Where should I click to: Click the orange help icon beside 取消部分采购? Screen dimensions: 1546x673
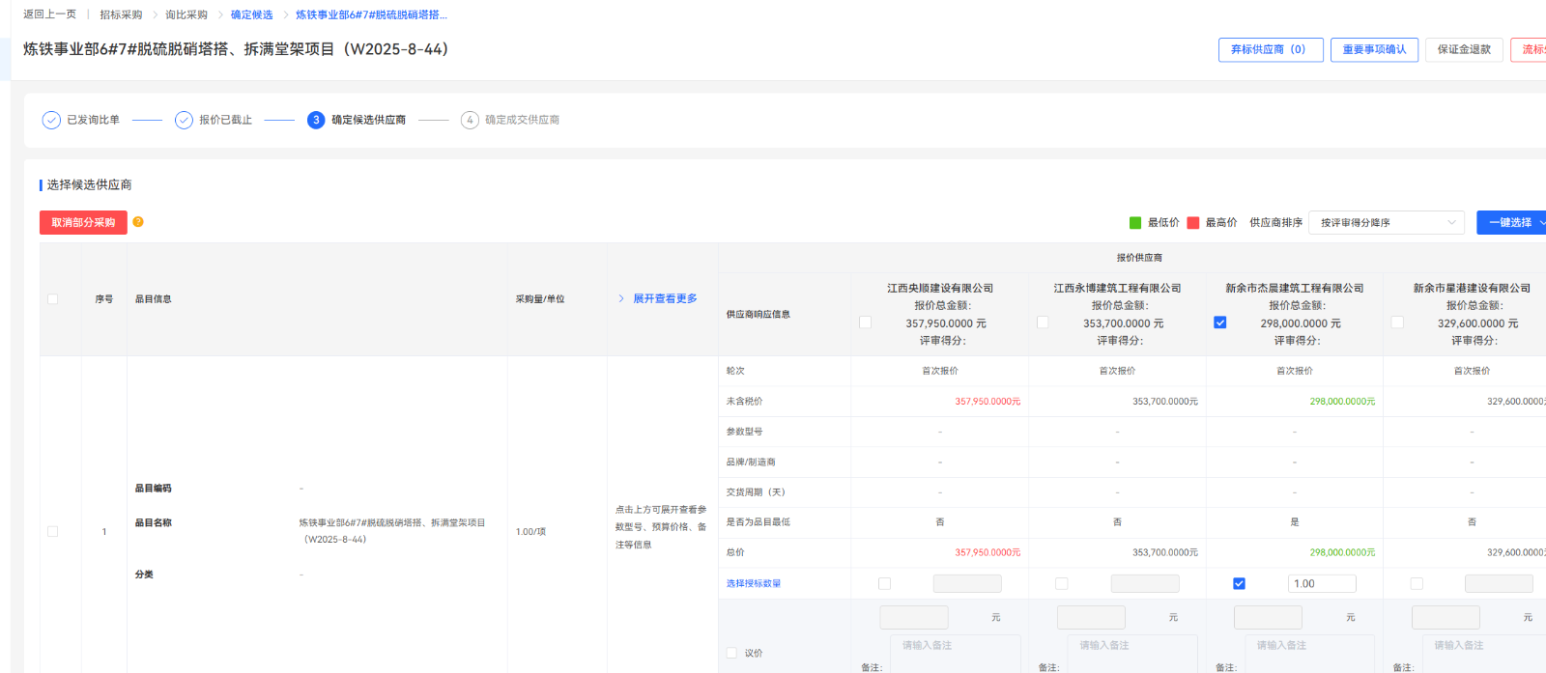[138, 222]
